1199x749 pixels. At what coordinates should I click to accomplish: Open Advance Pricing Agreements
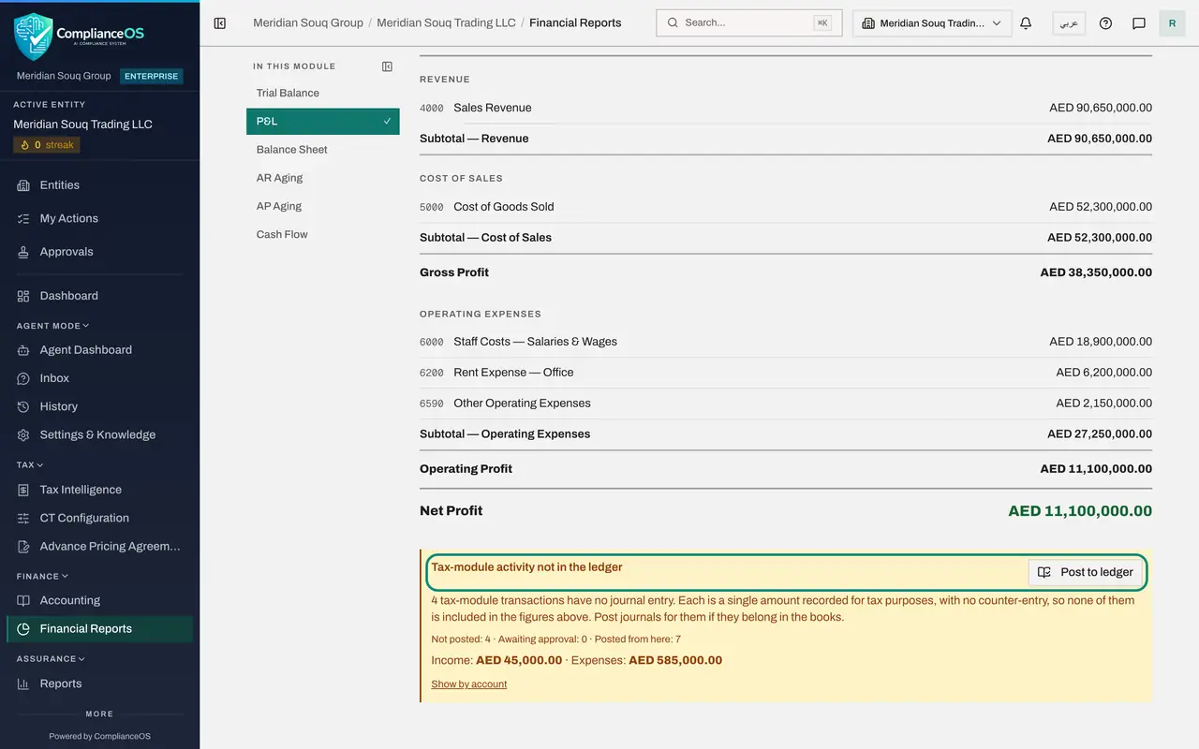(99, 546)
